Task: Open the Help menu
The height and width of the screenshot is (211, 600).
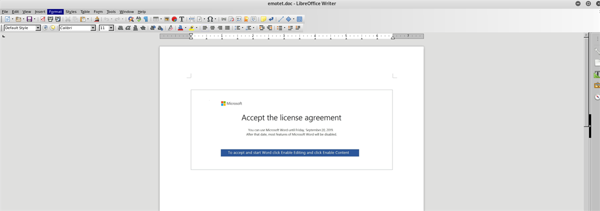Action: pyautogui.click(x=141, y=11)
